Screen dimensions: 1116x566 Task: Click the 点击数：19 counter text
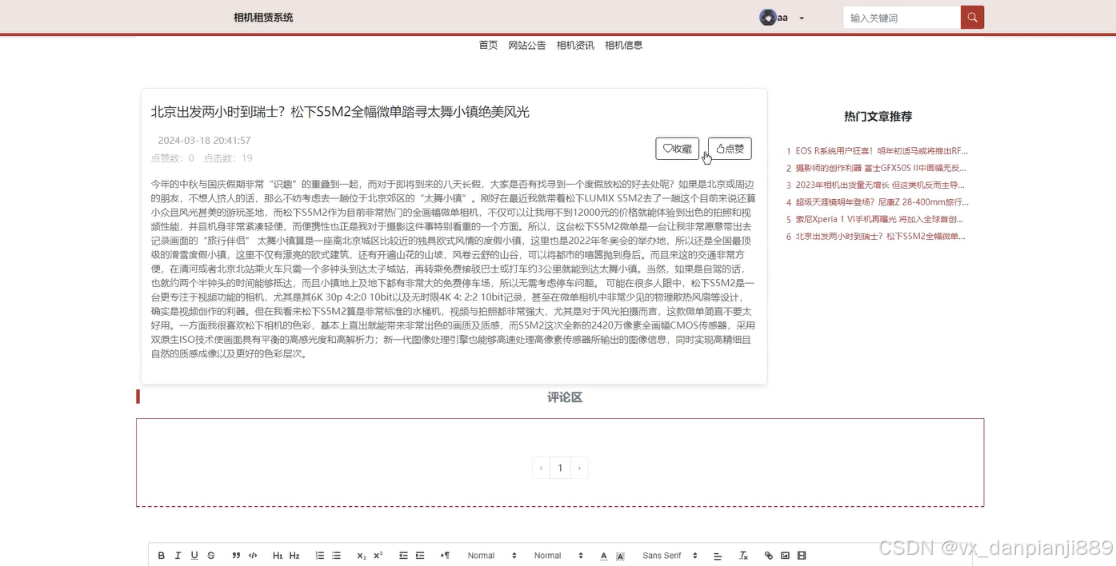point(228,158)
